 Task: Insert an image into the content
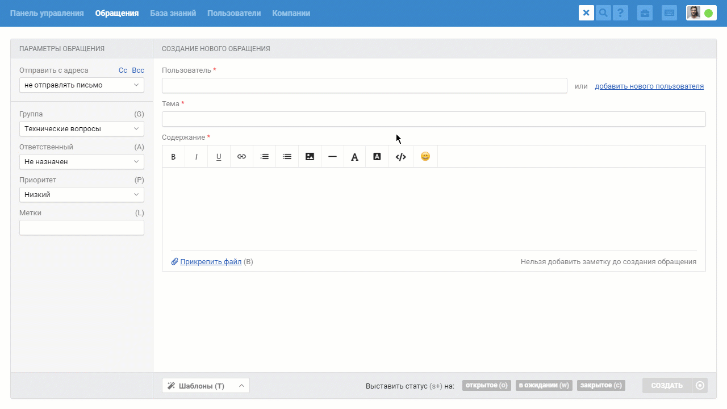pos(310,157)
